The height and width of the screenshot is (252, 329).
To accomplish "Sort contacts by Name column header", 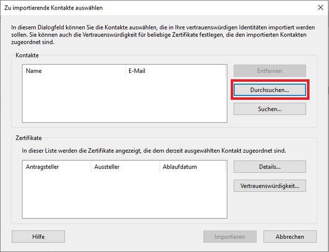I will coord(74,71).
